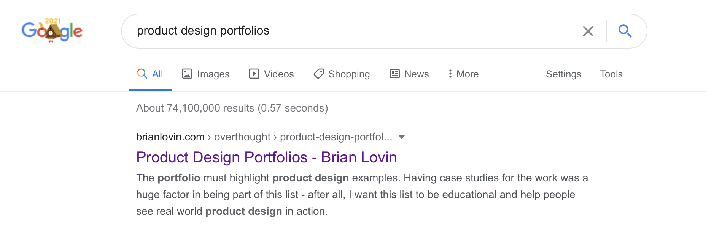706x236 pixels.
Task: Open the Settings menu
Action: click(x=563, y=74)
